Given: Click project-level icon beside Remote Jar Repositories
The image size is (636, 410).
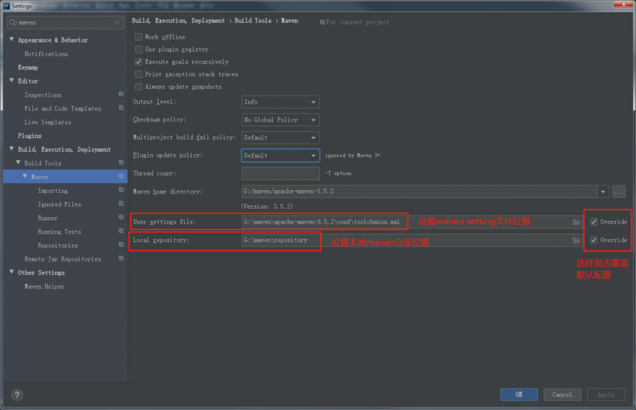Looking at the screenshot, I should 121,259.
